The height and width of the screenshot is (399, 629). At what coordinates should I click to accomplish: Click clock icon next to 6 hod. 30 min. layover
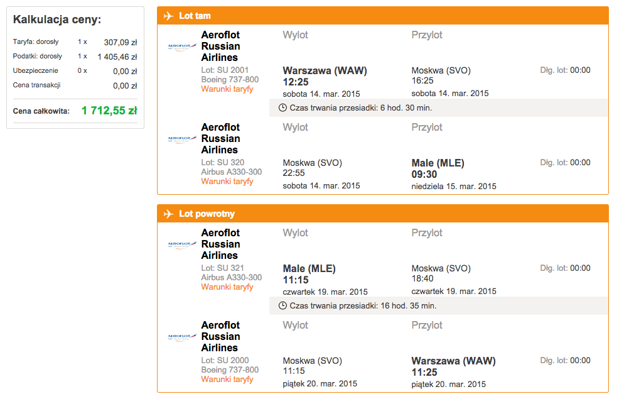click(x=282, y=108)
